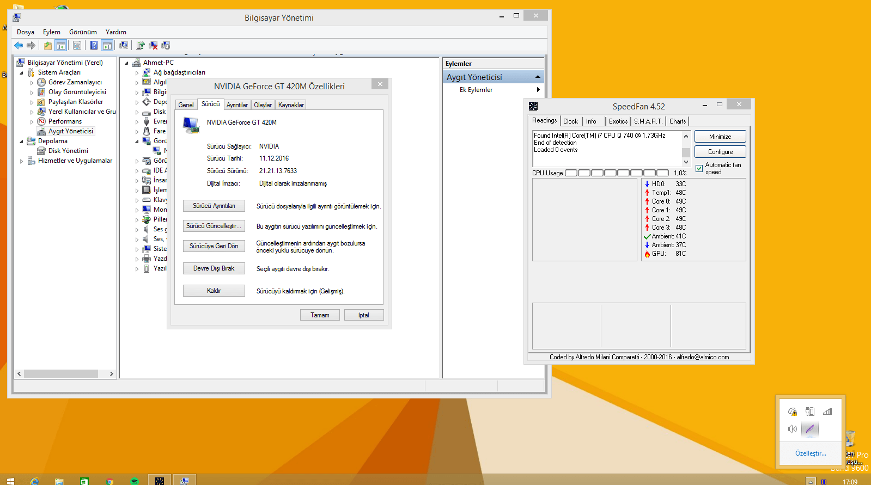Toggle the console tree show/hide toolbar icon

[x=61, y=45]
